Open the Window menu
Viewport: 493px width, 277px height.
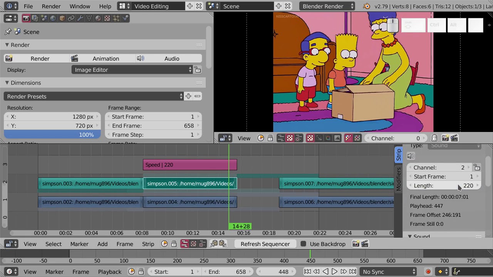click(80, 6)
